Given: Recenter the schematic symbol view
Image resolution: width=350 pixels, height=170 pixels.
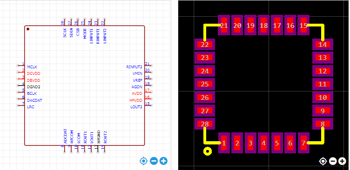Looking at the screenshot, I should (x=143, y=161).
